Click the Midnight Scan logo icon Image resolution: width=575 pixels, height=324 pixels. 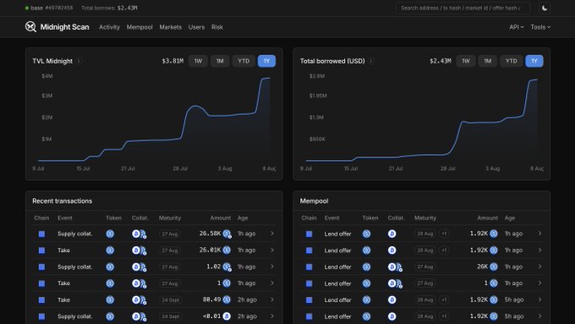click(30, 27)
